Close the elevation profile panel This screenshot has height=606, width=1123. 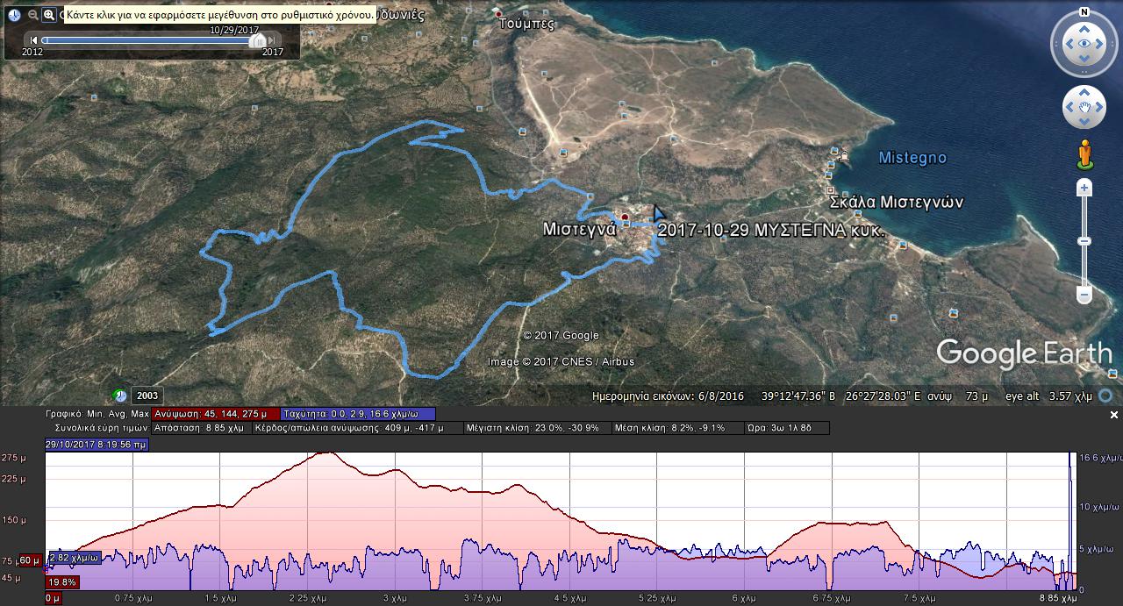pyautogui.click(x=1113, y=416)
